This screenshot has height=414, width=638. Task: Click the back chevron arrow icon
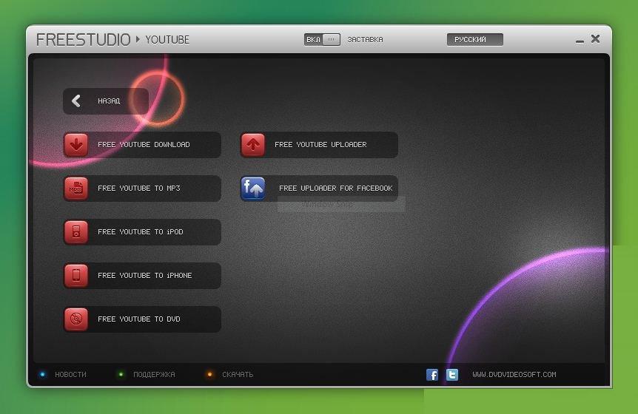(x=76, y=101)
